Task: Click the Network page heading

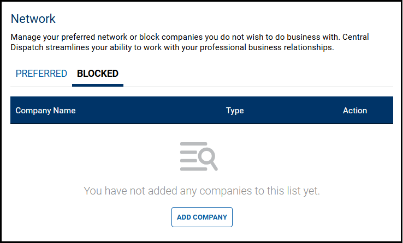Action: (x=33, y=19)
